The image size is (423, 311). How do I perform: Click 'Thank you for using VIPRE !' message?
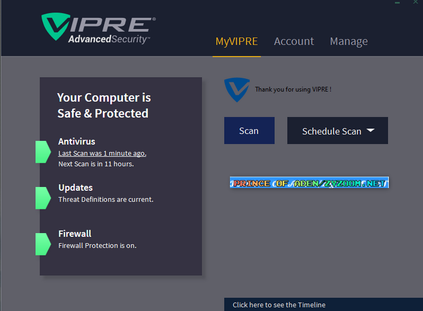click(293, 89)
